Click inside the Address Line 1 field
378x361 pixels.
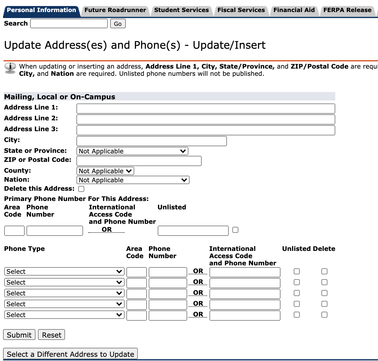click(x=206, y=108)
